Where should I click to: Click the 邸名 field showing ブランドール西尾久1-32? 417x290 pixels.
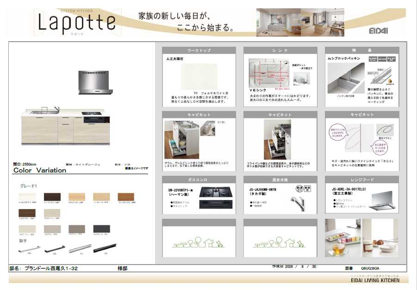44,268
